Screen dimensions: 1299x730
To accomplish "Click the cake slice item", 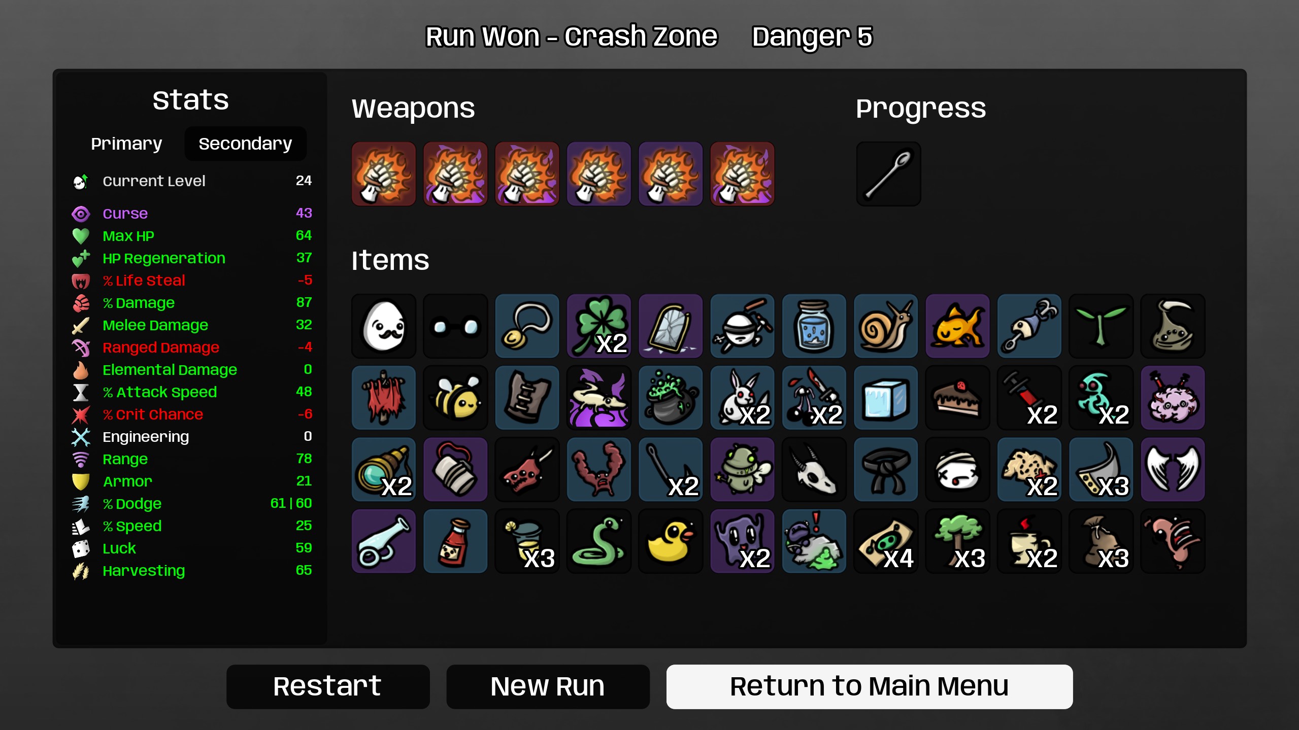I will tap(957, 398).
